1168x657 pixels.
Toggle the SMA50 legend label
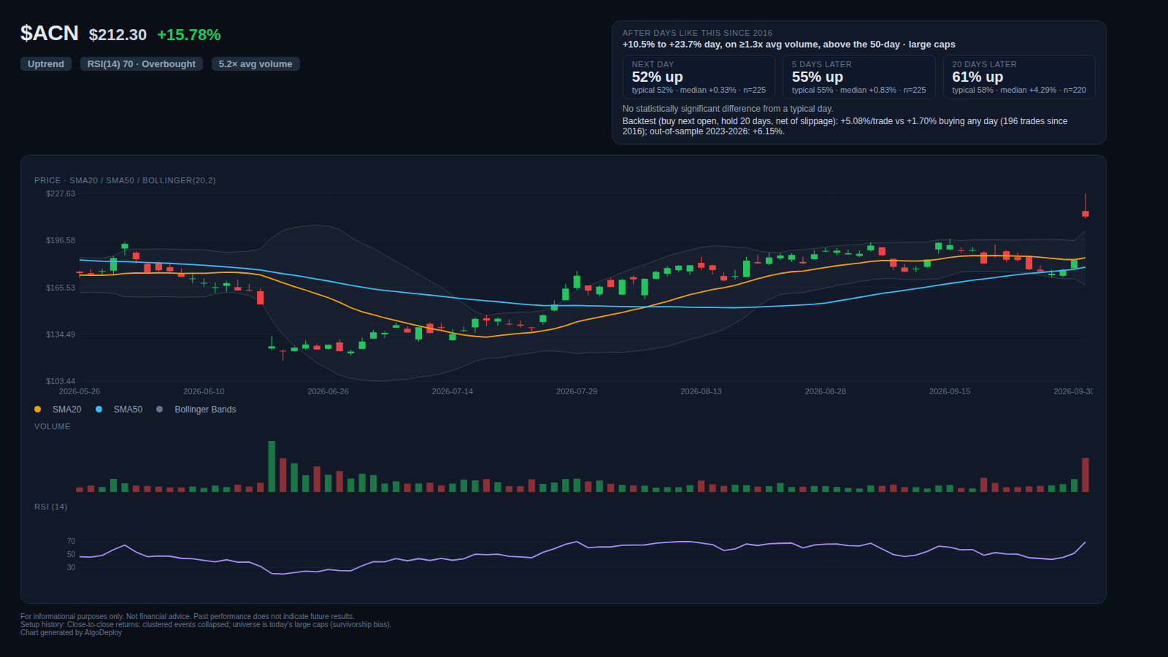(128, 410)
